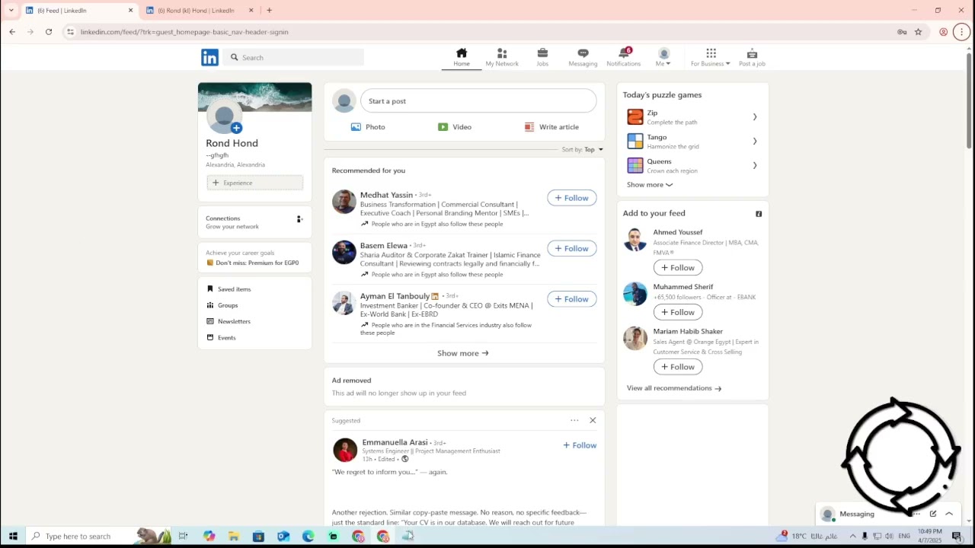975x548 pixels.
Task: Click the address bar URL
Action: (184, 32)
